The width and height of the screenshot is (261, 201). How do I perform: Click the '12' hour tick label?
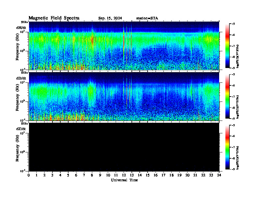[x=124, y=175]
